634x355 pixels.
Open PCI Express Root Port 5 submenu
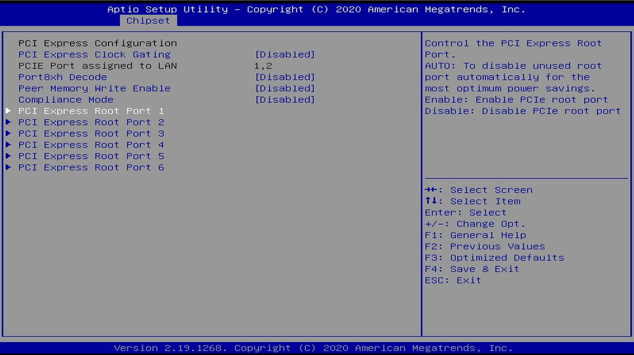tap(91, 156)
